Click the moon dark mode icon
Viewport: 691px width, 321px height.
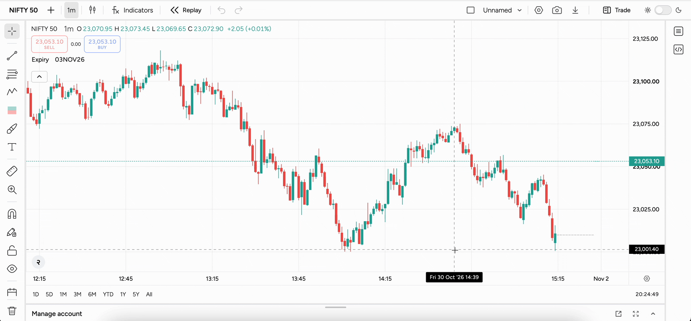679,10
